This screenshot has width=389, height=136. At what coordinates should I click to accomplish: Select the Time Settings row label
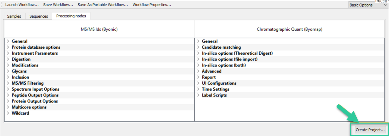216,89
